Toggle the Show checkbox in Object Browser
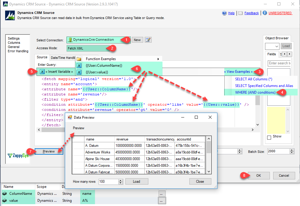The image size is (300, 206). [x=269, y=137]
